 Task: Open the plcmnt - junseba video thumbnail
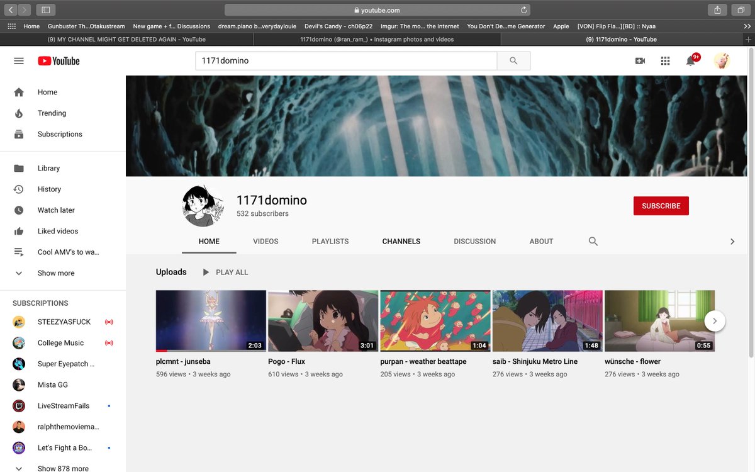click(x=211, y=320)
